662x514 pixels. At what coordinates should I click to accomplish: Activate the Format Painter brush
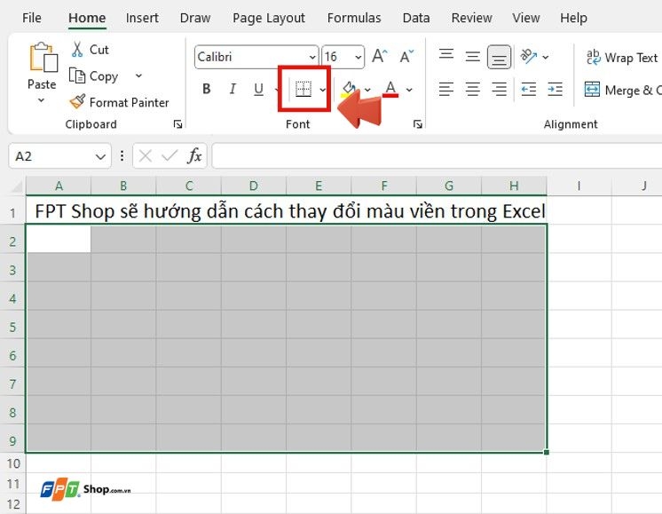77,102
